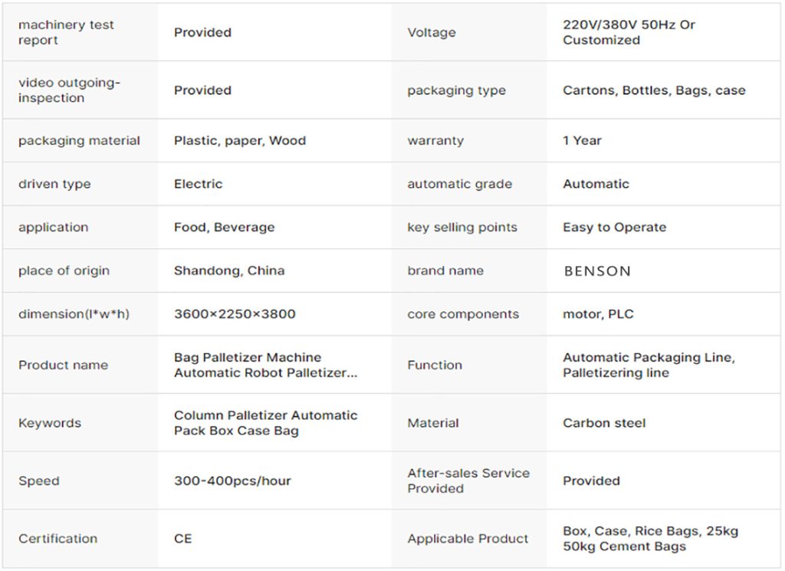Select the "Food, Beverage" application value
Screen dimensions: 785x571
tap(224, 227)
